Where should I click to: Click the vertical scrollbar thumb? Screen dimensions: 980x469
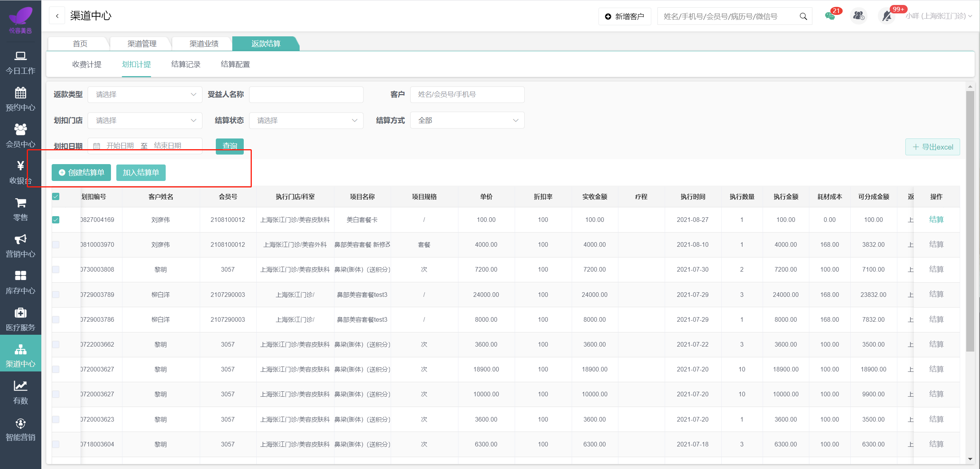(x=970, y=221)
